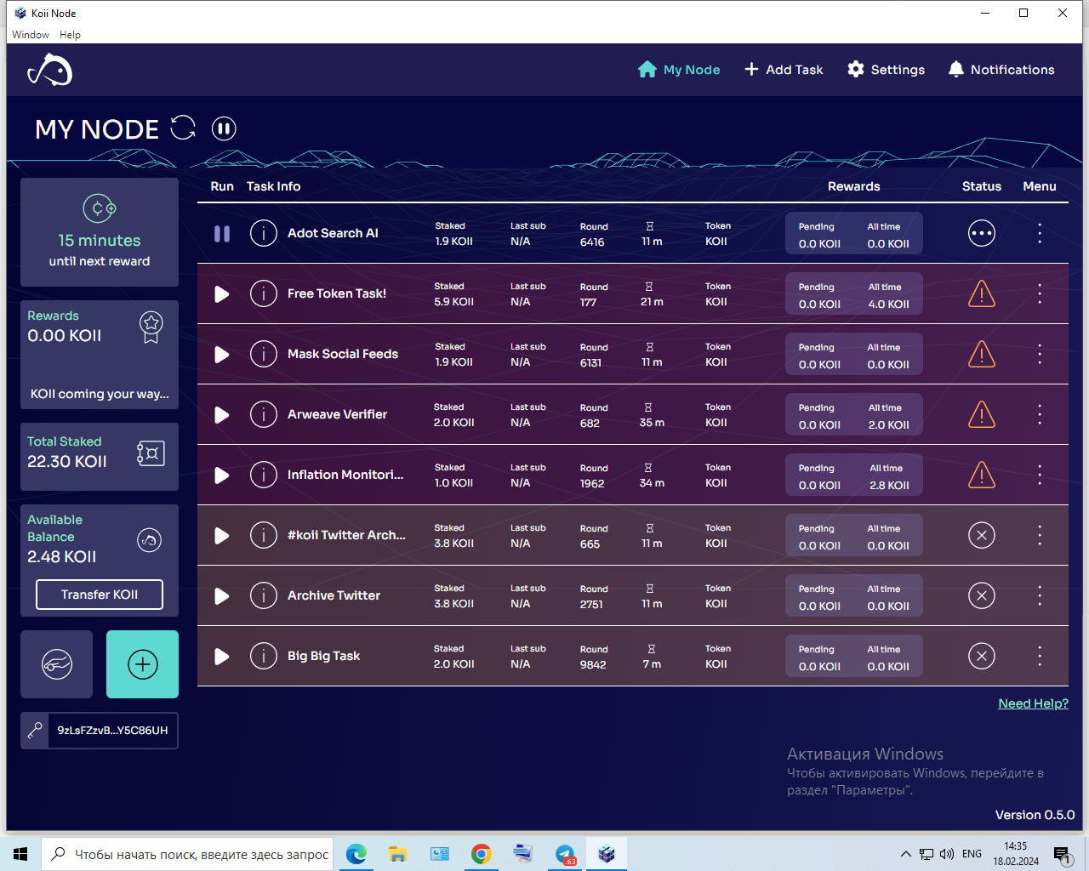Click the 15 minutes until next reward card
The height and width of the screenshot is (871, 1089).
pos(100,232)
